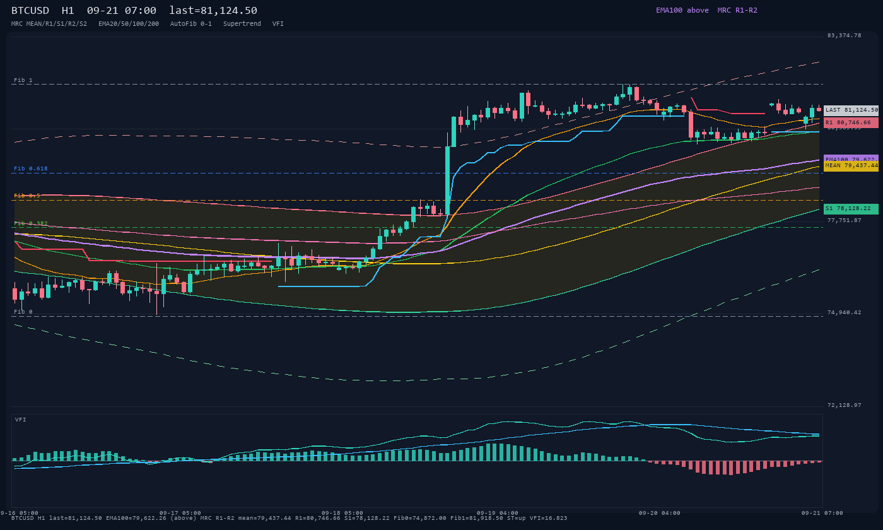883x530 pixels.
Task: Click the Fib 0.5 level label
Action: 27,196
